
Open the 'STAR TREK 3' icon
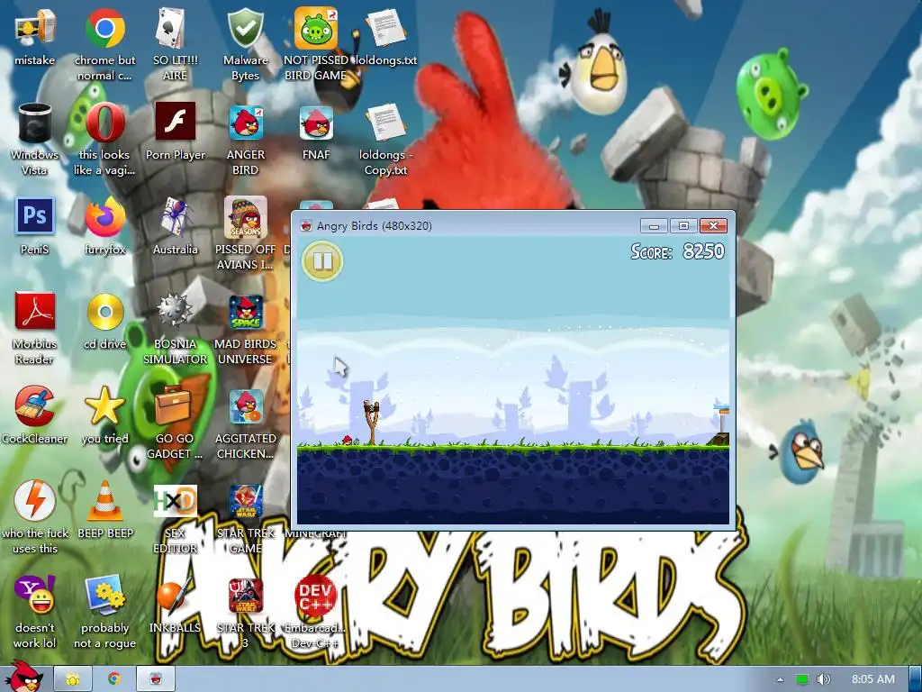pyautogui.click(x=246, y=596)
